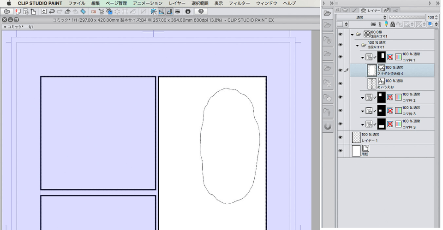Toggle visibility of あいうえお text layer
The image size is (443, 230).
click(x=341, y=84)
